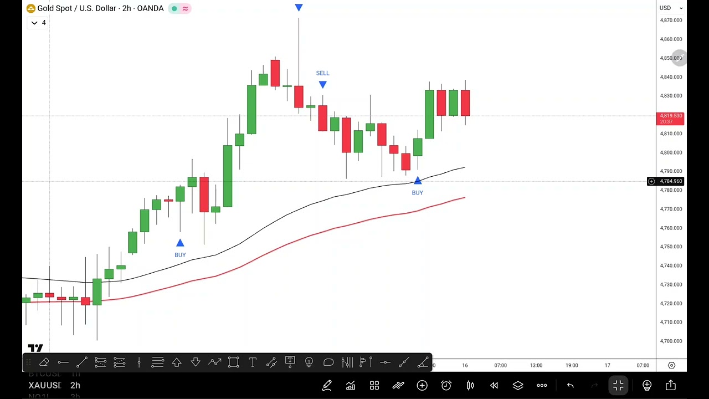Open the pencil drawing mode

tap(327, 385)
